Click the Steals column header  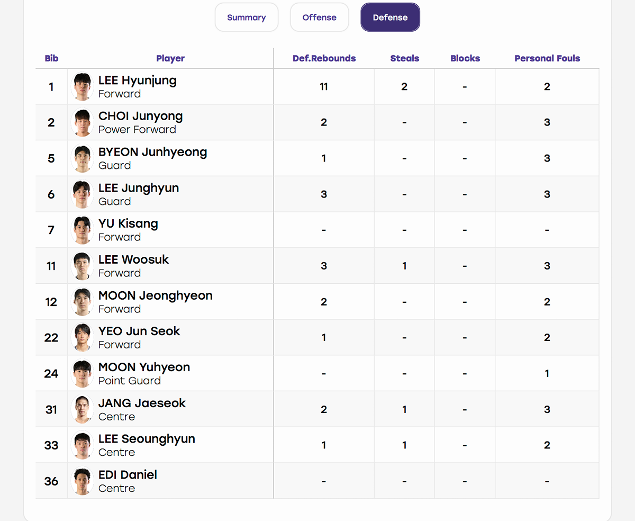[x=405, y=58]
